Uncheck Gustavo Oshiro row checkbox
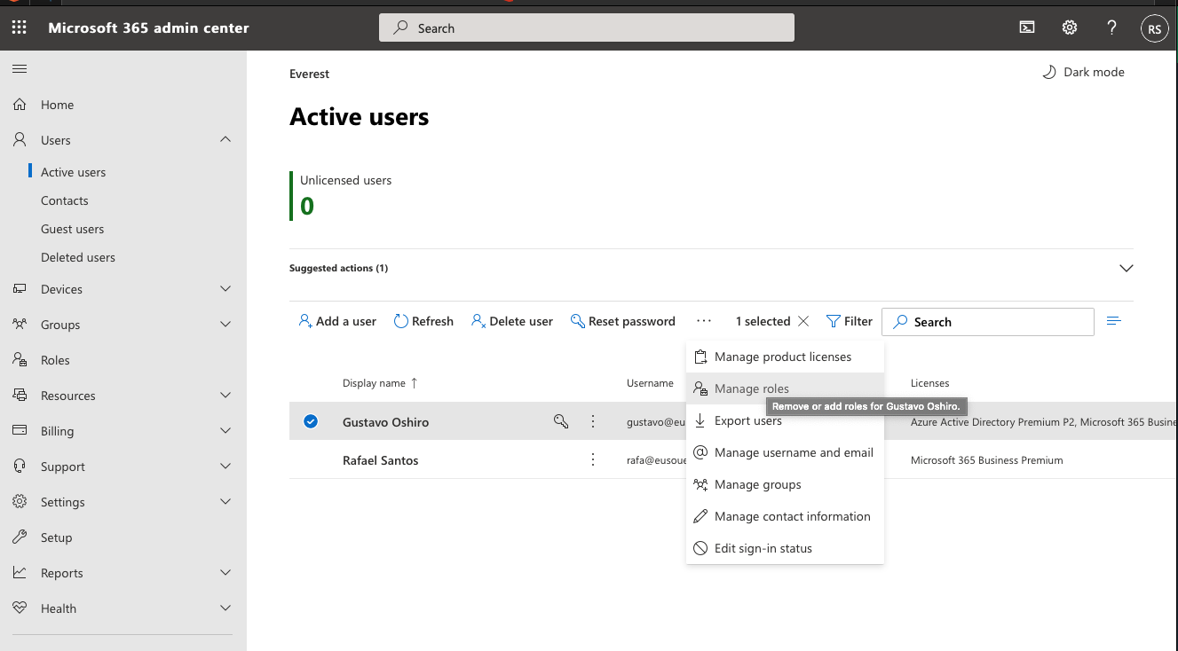 311,421
